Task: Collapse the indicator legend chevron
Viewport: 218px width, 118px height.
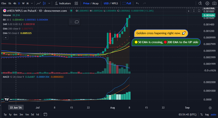Action: click(5, 38)
